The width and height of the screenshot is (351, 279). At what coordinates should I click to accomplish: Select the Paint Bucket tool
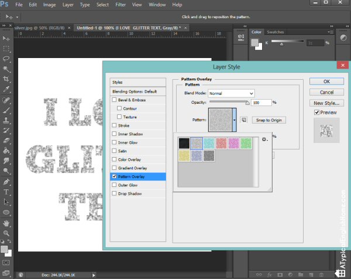click(6, 151)
